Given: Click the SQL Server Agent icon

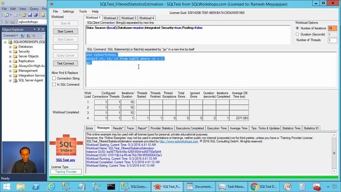Looking at the screenshot, I should coord(15,81).
